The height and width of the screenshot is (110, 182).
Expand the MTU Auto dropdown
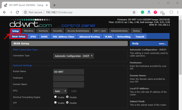pos(60,91)
